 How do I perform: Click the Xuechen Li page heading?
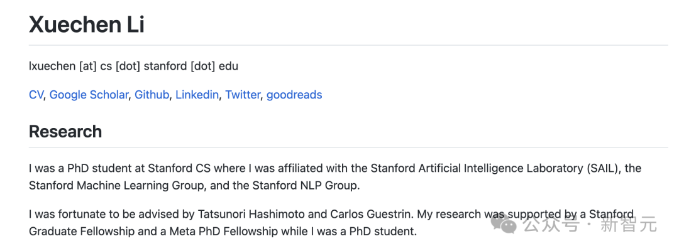(x=87, y=24)
